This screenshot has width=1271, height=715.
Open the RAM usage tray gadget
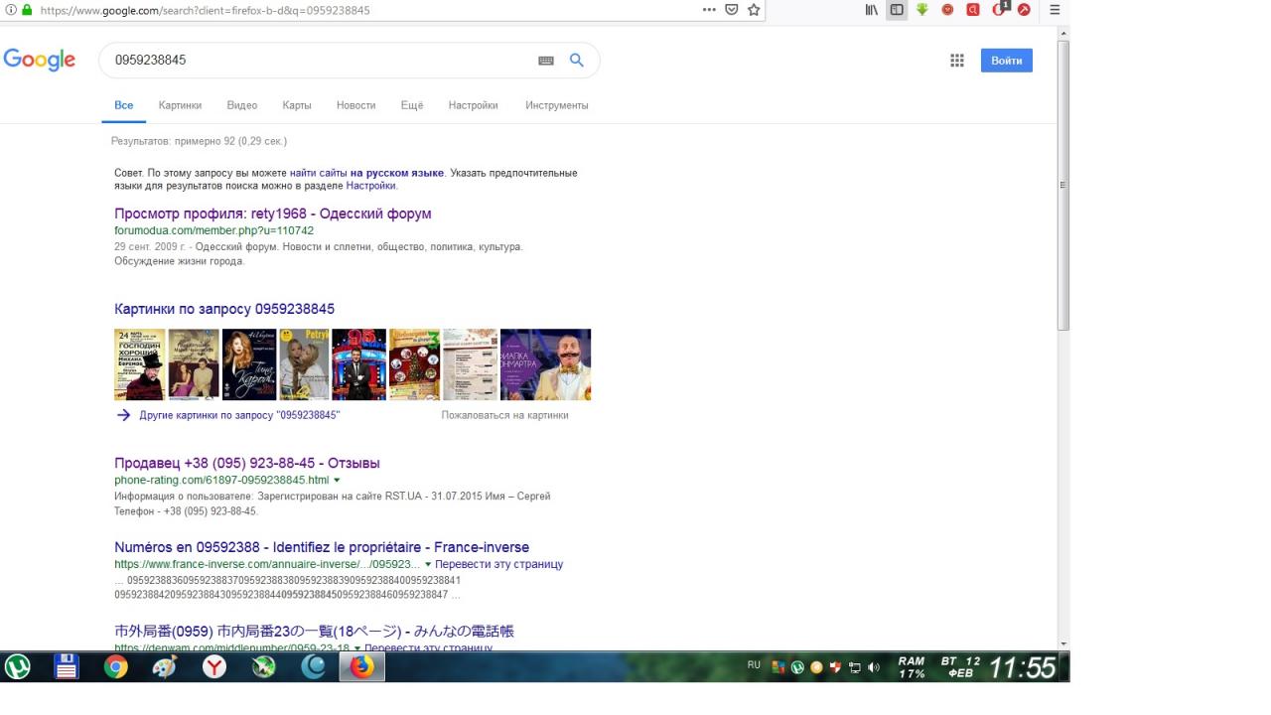click(912, 667)
